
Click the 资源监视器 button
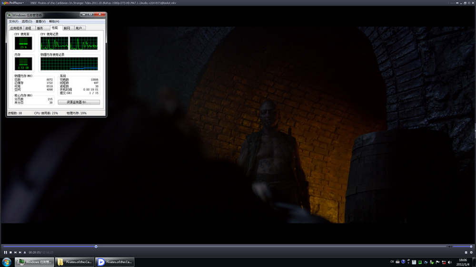point(79,102)
